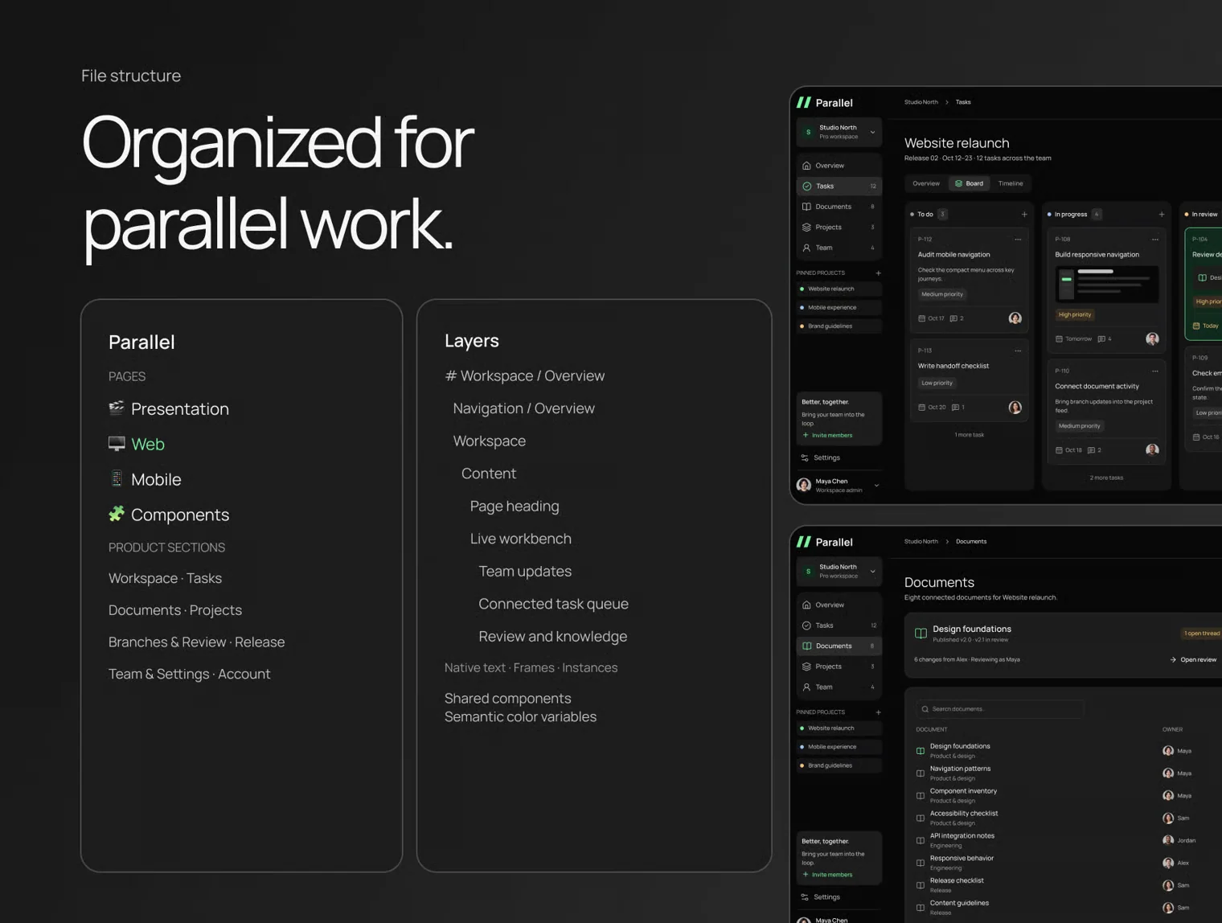The height and width of the screenshot is (923, 1222).
Task: Click the Search documents field
Action: click(999, 709)
